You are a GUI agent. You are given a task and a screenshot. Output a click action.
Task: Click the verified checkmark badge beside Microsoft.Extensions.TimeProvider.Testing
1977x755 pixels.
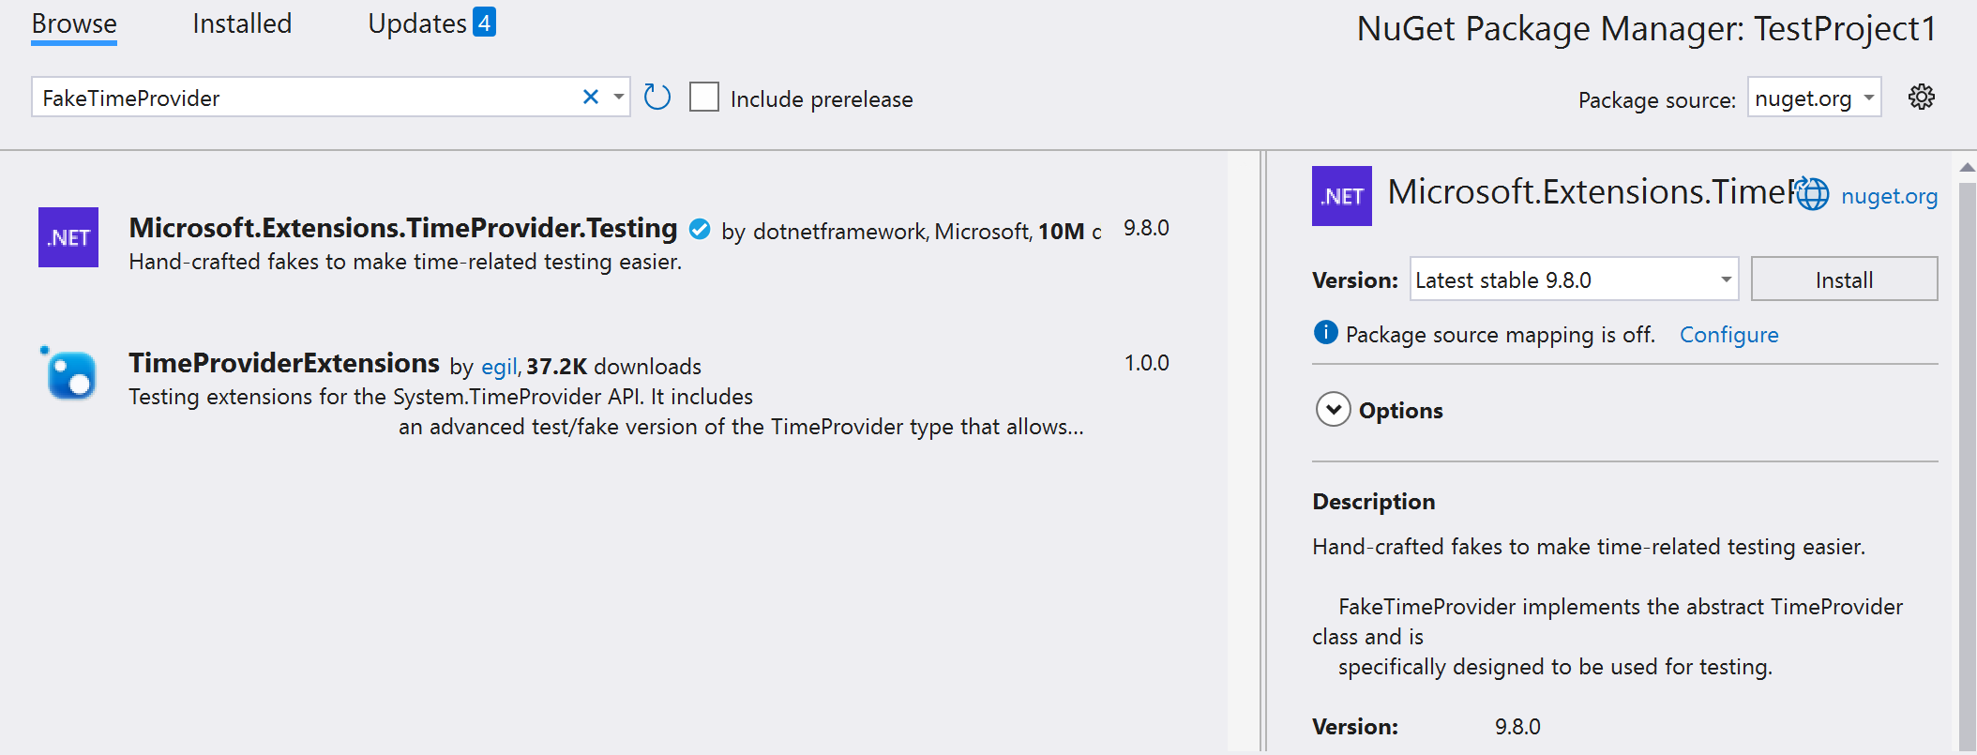click(700, 229)
